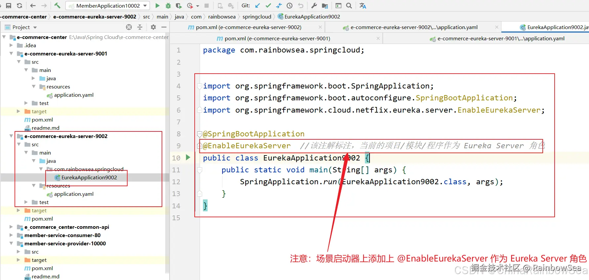Close the eureka-server-9002 application.yaml tab
The height and width of the screenshot is (280, 589).
pos(496,27)
